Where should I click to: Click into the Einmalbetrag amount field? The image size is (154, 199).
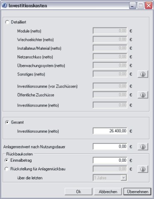(x=110, y=160)
